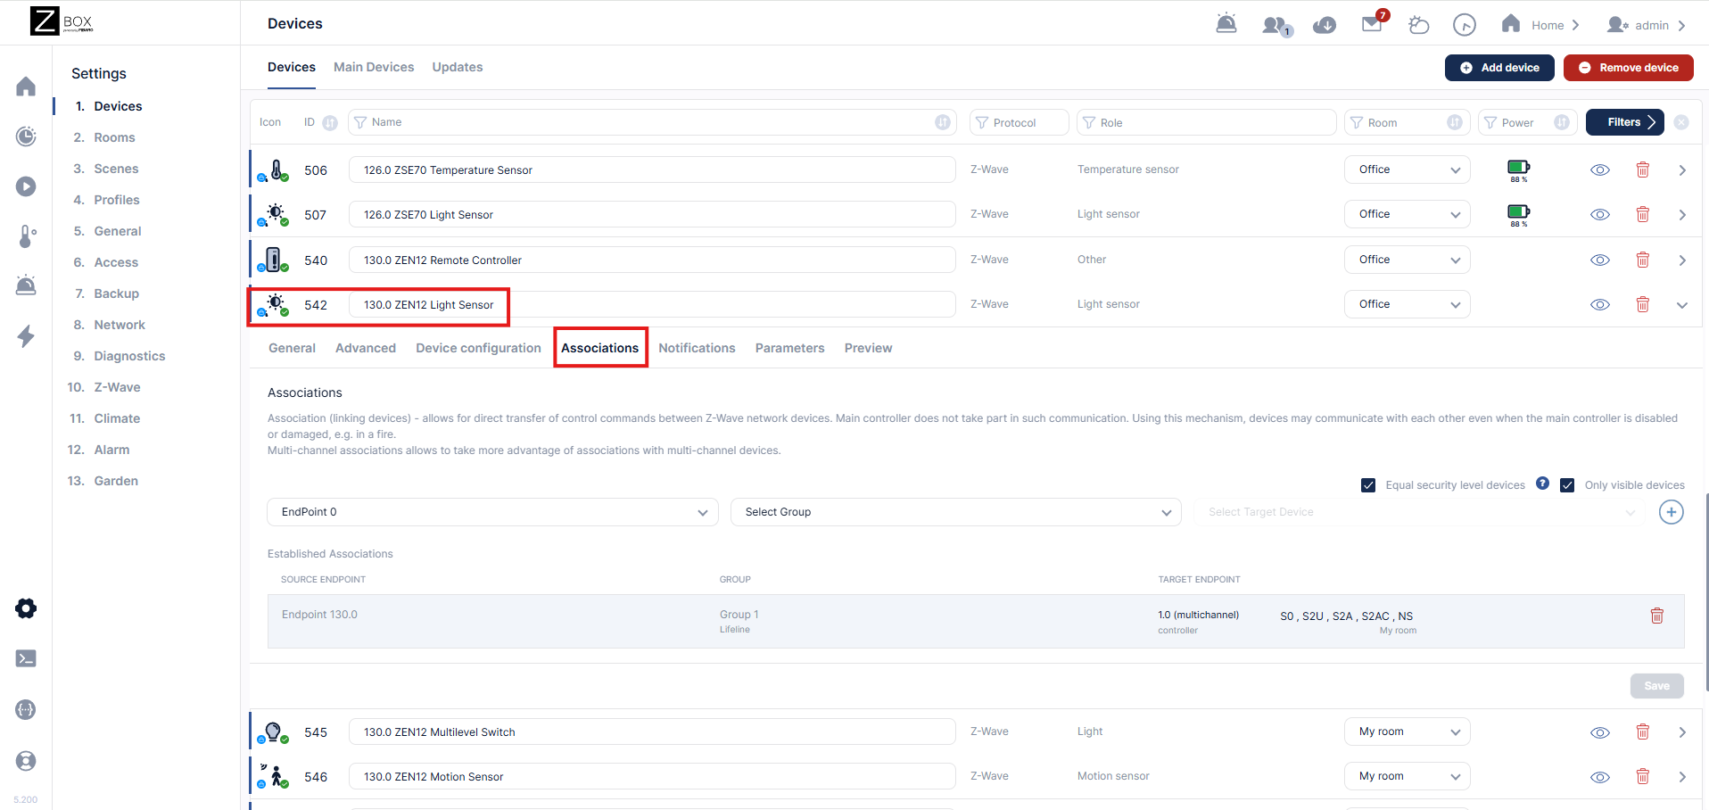Open the EndPoint 0 dropdown

492,512
